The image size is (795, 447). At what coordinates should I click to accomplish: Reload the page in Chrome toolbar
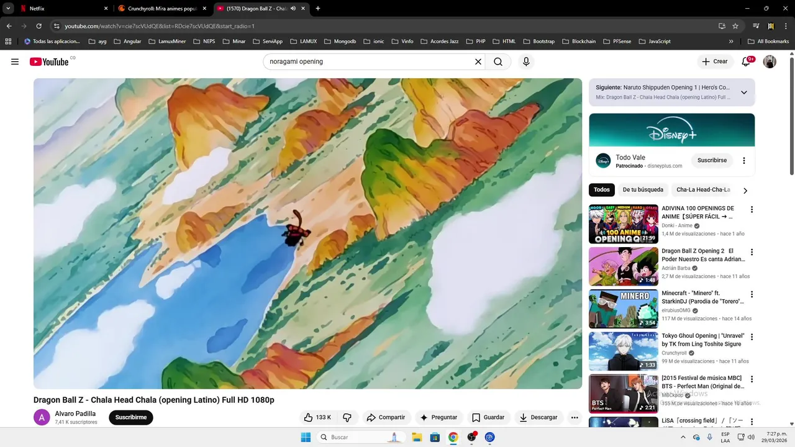pos(39,26)
